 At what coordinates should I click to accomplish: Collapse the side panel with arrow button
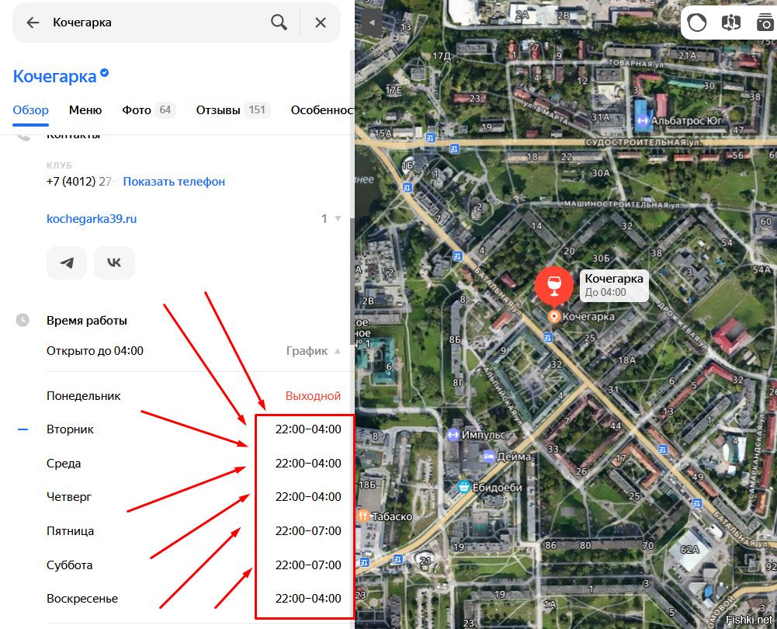(372, 23)
